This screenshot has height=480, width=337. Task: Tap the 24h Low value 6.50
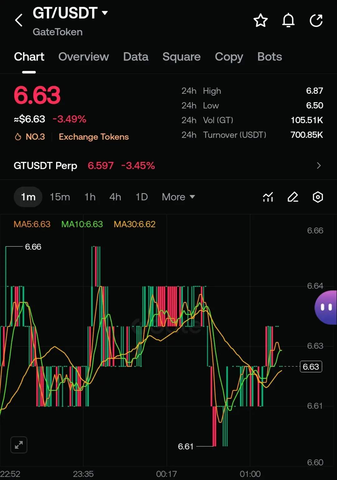pyautogui.click(x=315, y=106)
